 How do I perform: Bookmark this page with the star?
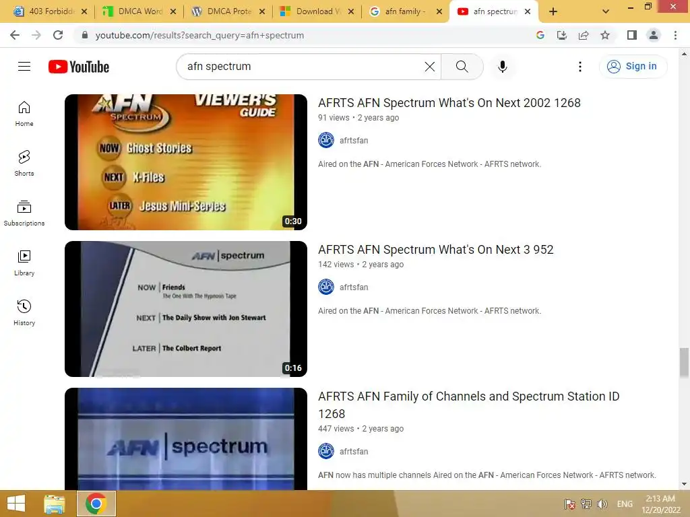605,35
